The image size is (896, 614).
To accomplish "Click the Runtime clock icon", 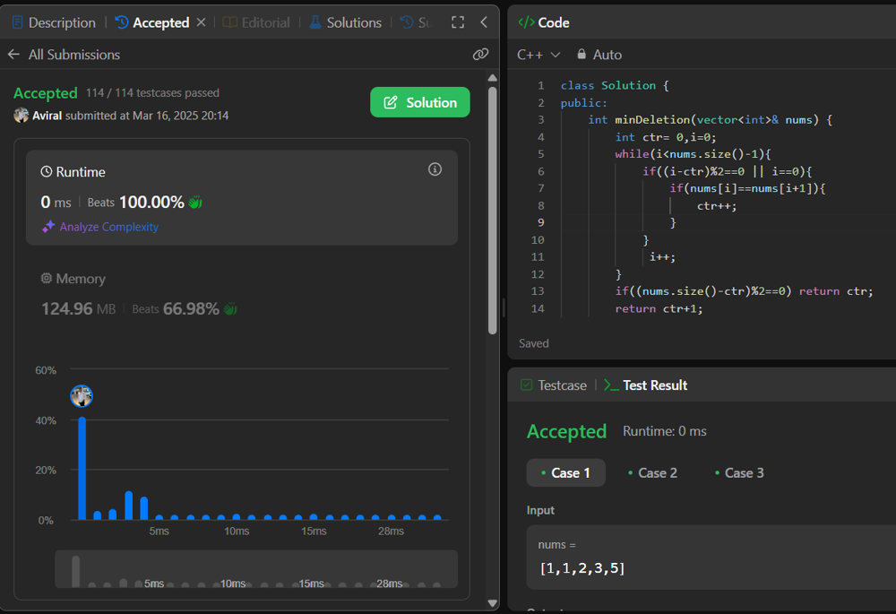I will coord(47,171).
